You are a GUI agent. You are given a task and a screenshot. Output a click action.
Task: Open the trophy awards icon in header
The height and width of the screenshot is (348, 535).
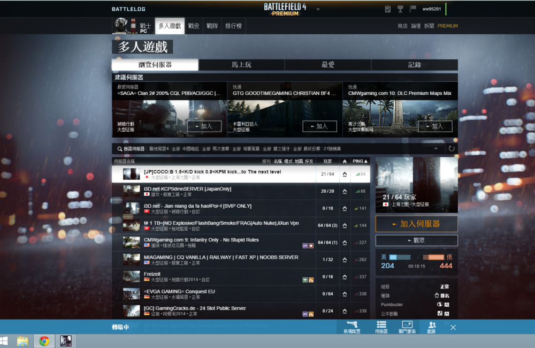click(x=400, y=9)
